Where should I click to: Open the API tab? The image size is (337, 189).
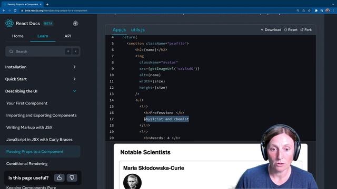tap(68, 36)
